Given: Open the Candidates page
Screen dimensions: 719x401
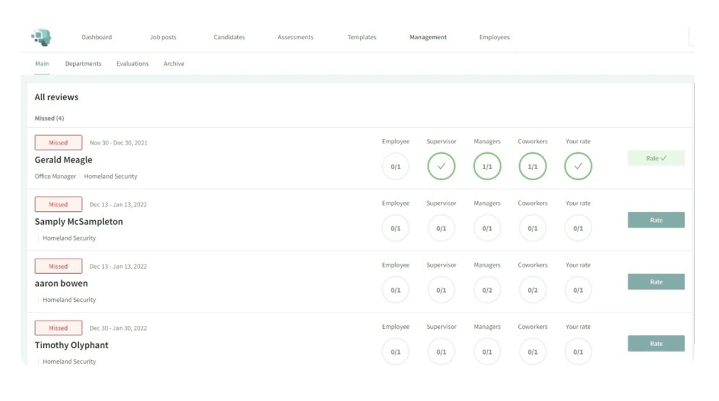Looking at the screenshot, I should [229, 37].
